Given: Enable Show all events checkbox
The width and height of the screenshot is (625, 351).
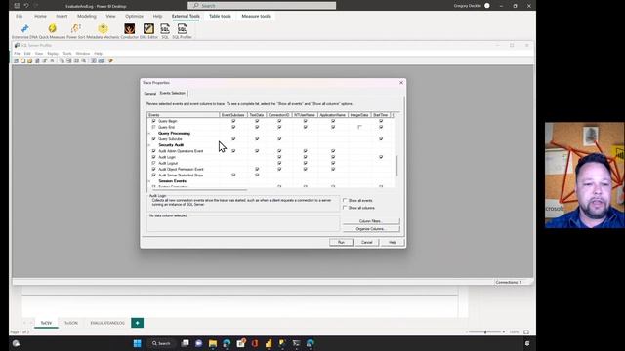Looking at the screenshot, I should pyautogui.click(x=345, y=201).
